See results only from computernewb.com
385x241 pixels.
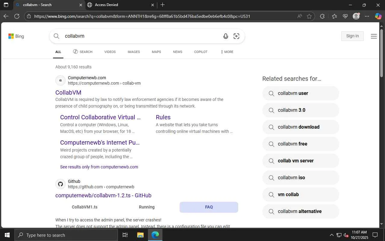click(x=99, y=167)
